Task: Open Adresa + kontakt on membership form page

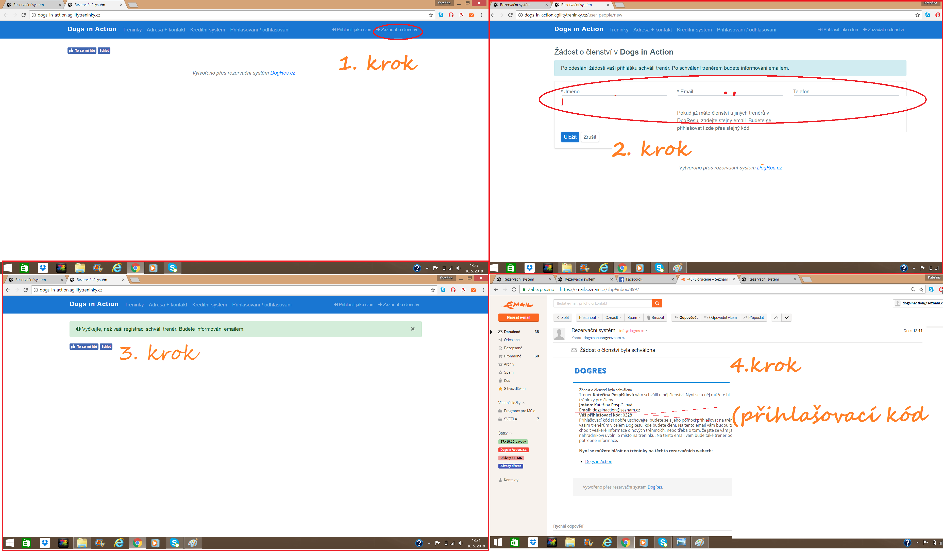Action: pos(652,29)
